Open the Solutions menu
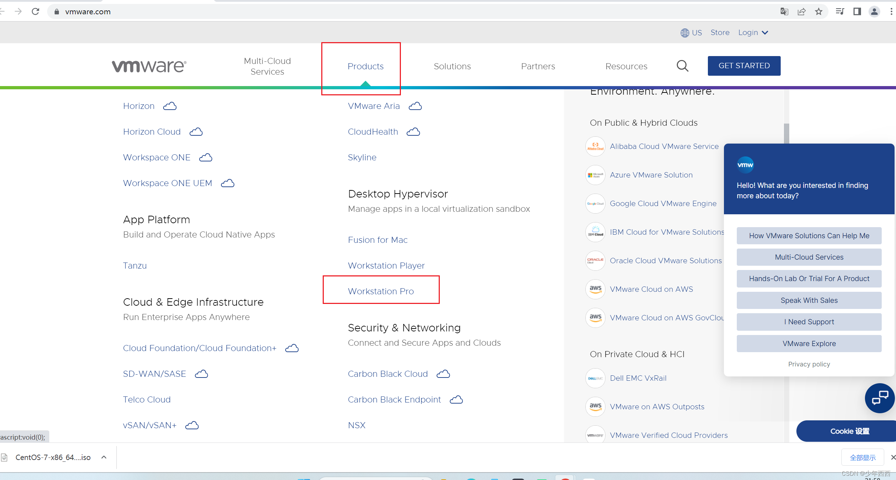This screenshot has width=896, height=480. pyautogui.click(x=452, y=66)
